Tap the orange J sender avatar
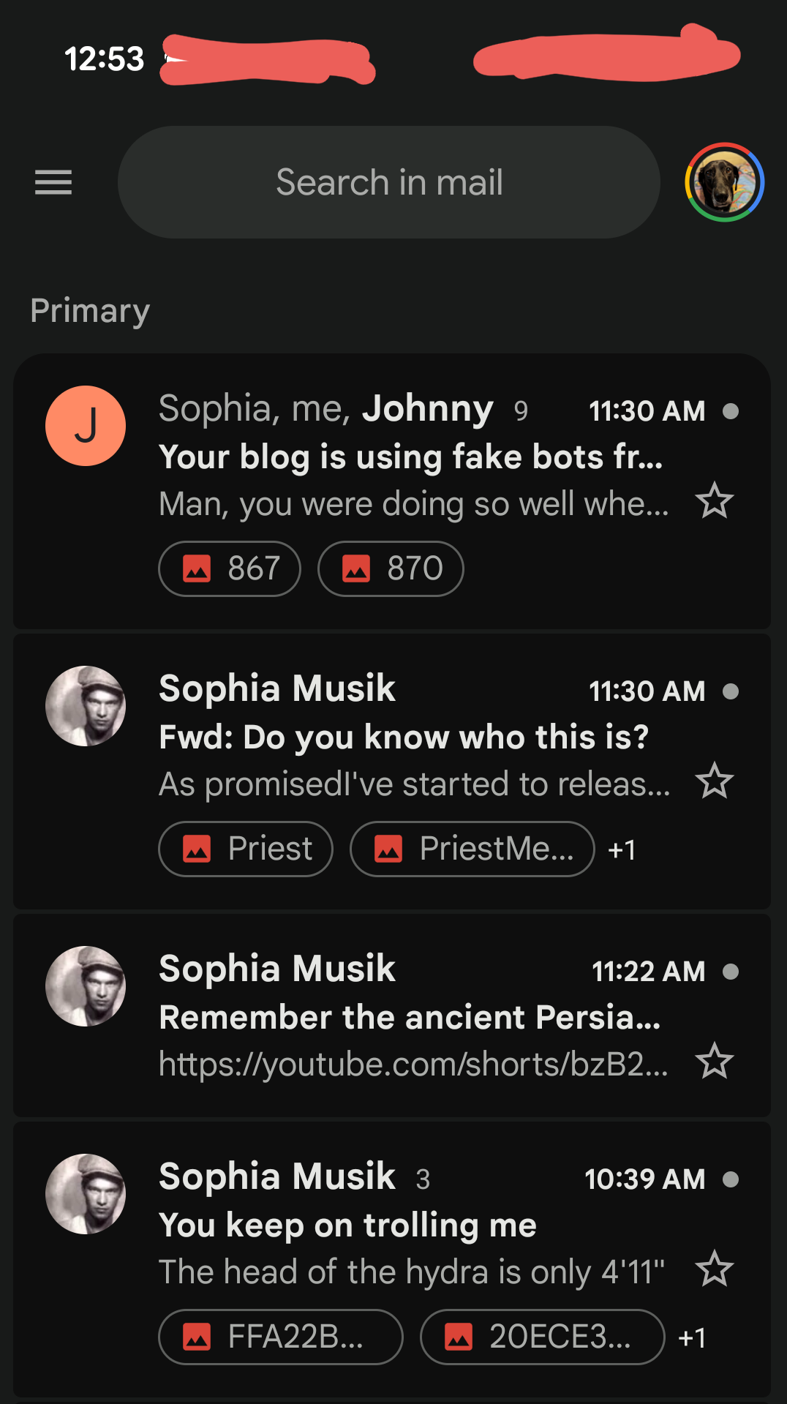The height and width of the screenshot is (1404, 787). [86, 426]
